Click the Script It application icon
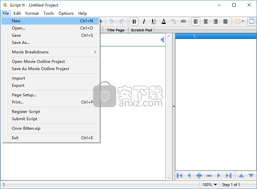 pos(5,5)
